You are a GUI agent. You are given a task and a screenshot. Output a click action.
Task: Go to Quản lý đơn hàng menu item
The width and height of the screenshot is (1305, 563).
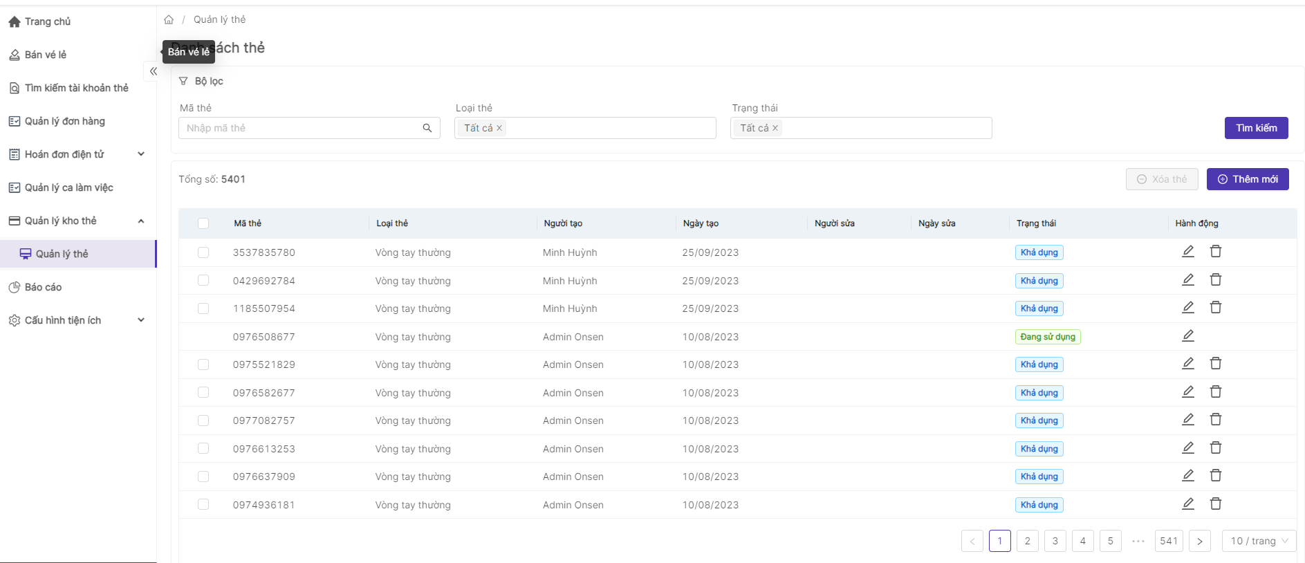[64, 121]
